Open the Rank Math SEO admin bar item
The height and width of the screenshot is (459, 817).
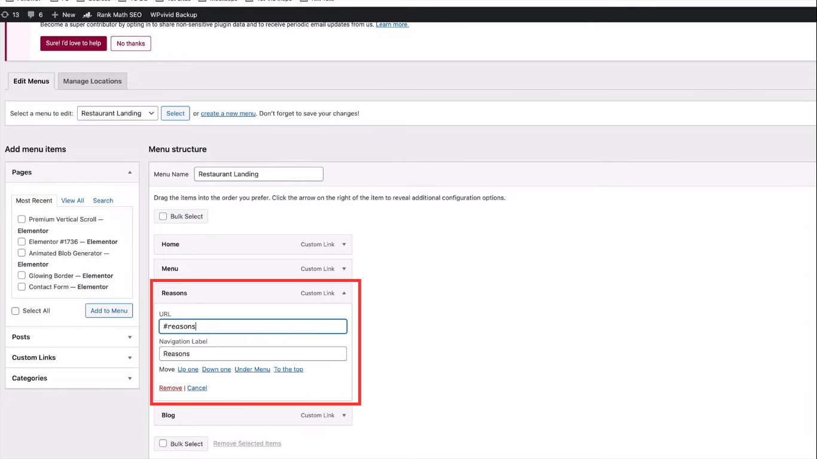point(112,14)
